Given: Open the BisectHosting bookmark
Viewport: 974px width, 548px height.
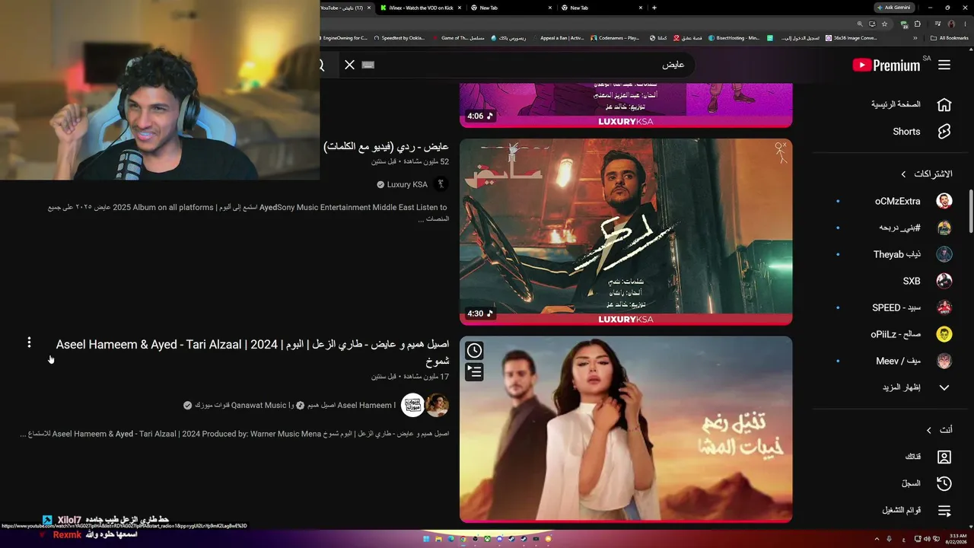Looking at the screenshot, I should [734, 38].
